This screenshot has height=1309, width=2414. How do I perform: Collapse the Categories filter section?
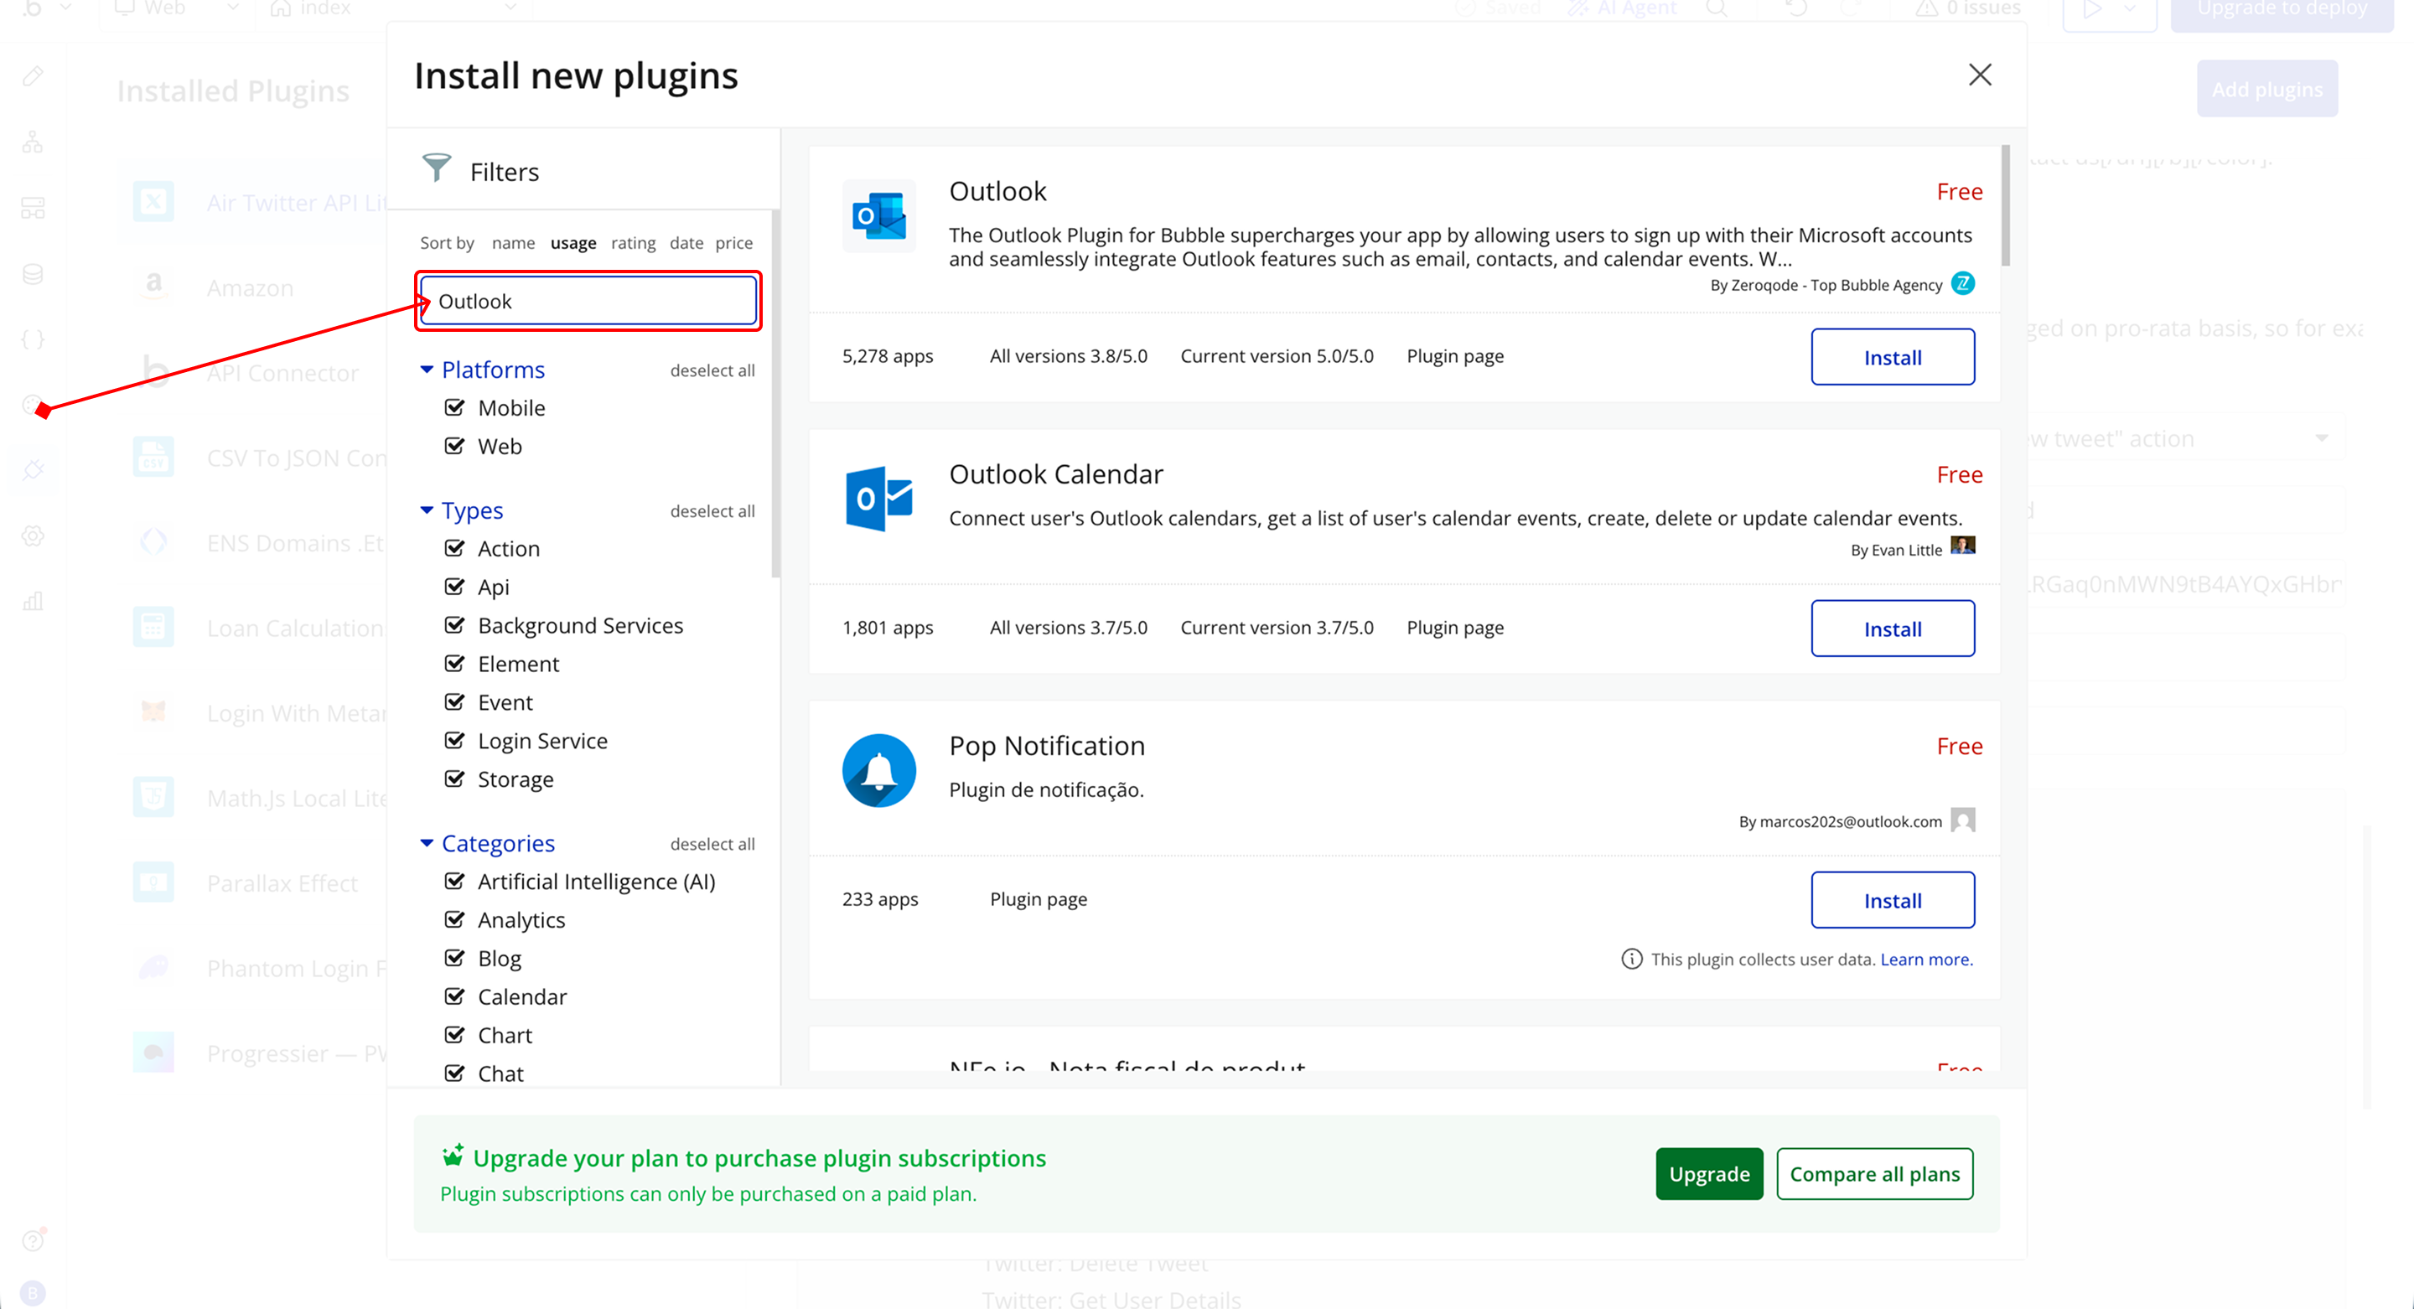(x=427, y=843)
